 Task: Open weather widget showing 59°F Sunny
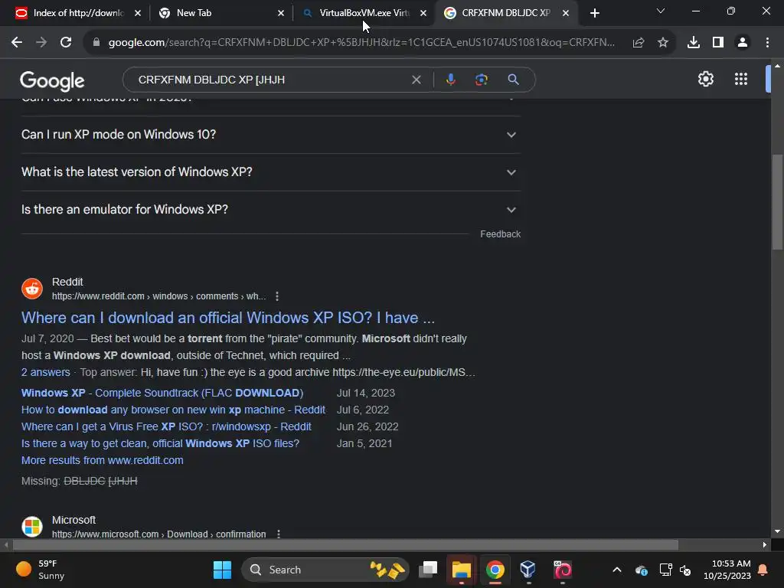pyautogui.click(x=40, y=570)
